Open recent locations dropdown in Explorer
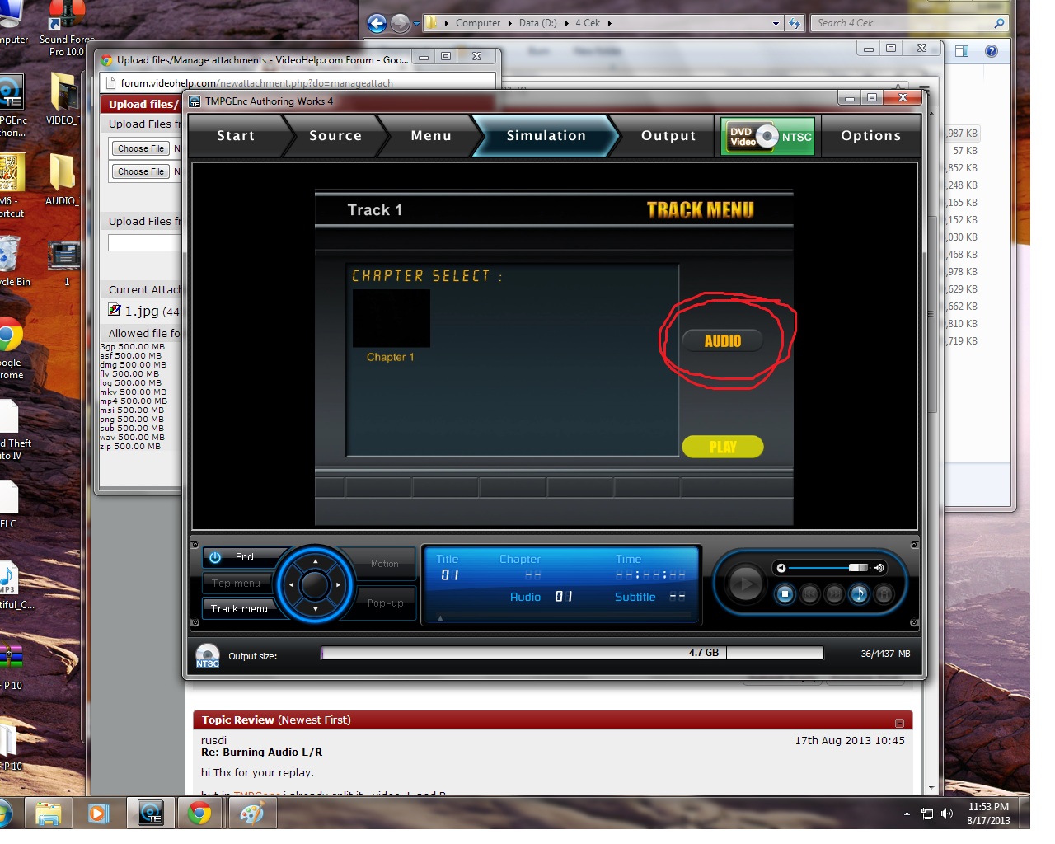1055x844 pixels. 416,23
